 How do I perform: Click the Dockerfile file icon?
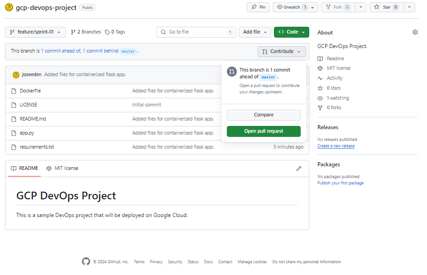14,91
